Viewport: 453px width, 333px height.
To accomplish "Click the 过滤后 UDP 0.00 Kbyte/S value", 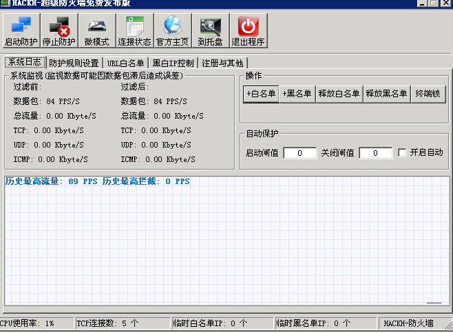I will coord(156,145).
